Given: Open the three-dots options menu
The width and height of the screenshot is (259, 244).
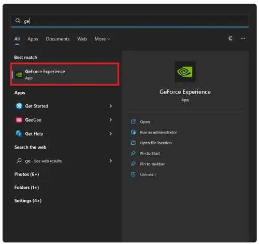Looking at the screenshot, I should tap(243, 38).
